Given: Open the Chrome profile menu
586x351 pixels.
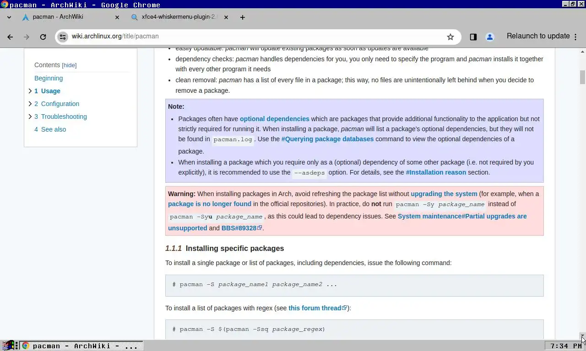Looking at the screenshot, I should click(x=490, y=37).
